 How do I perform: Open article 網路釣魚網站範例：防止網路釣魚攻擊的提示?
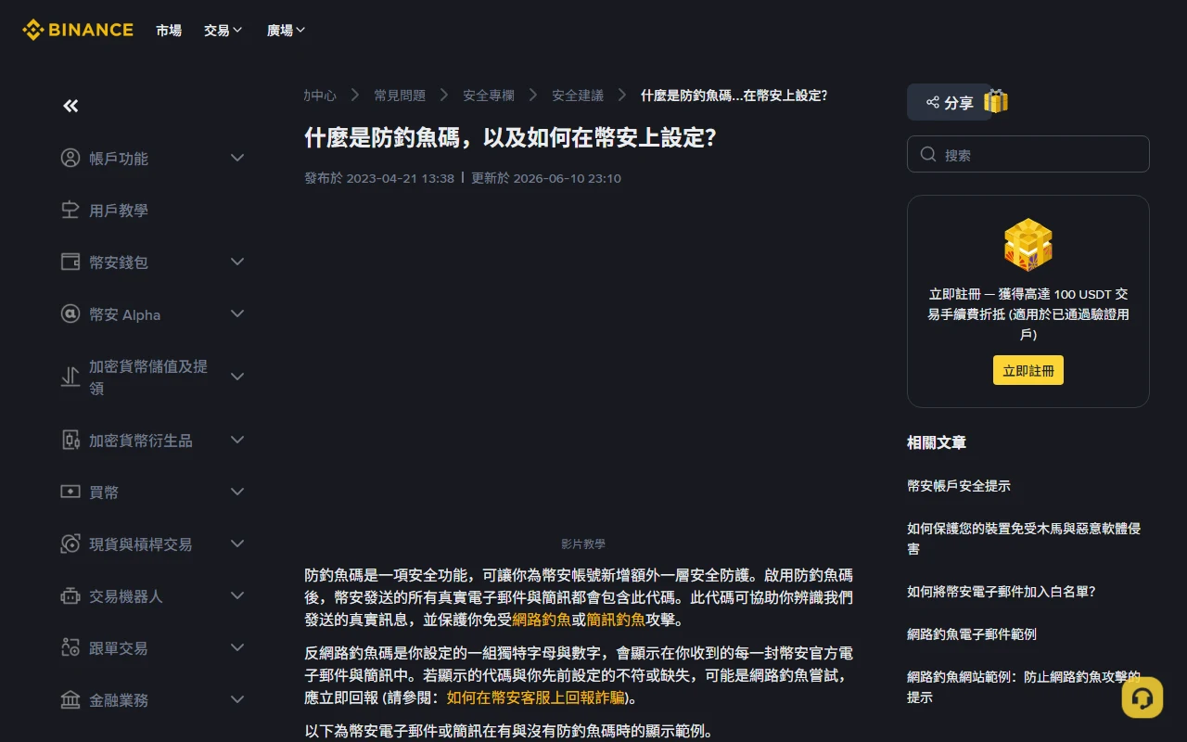1024,687
